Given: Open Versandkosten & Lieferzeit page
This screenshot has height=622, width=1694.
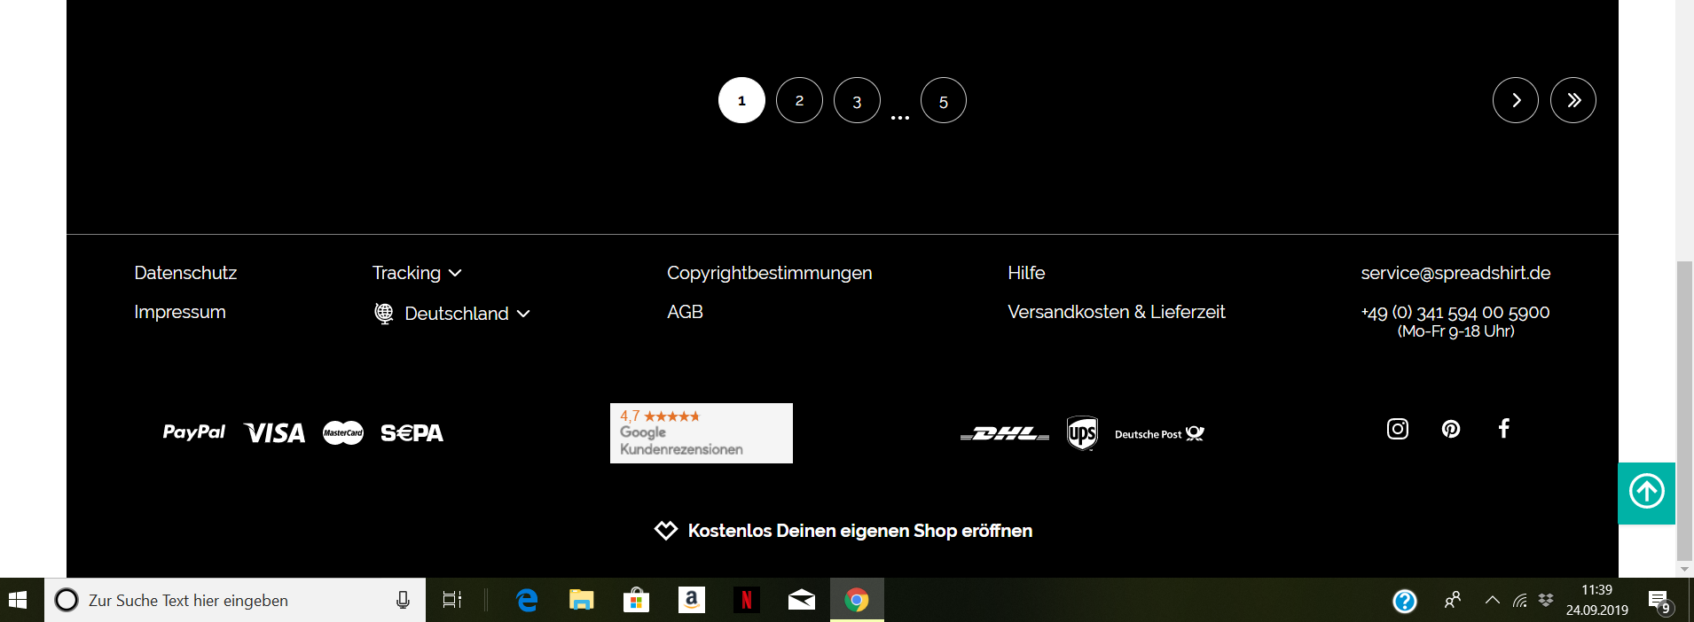Looking at the screenshot, I should click(x=1116, y=312).
